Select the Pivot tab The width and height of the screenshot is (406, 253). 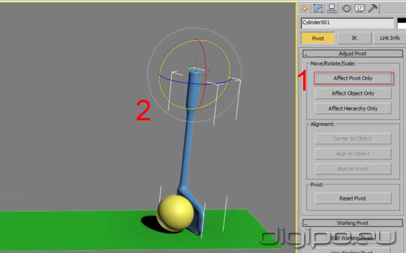[x=318, y=38]
